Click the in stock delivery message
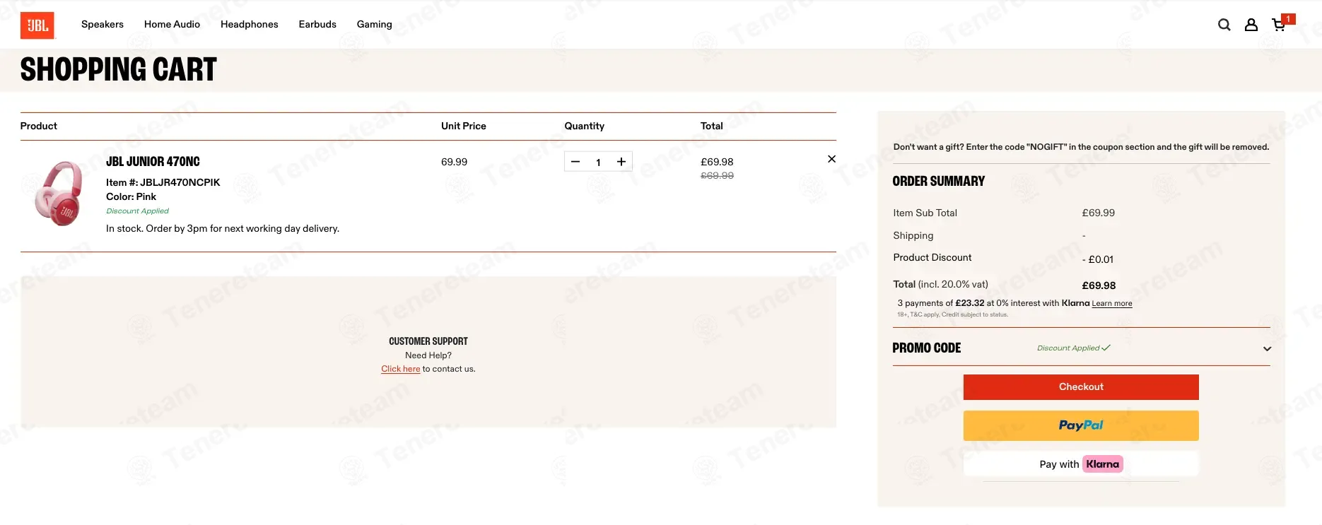The image size is (1322, 525). (223, 228)
